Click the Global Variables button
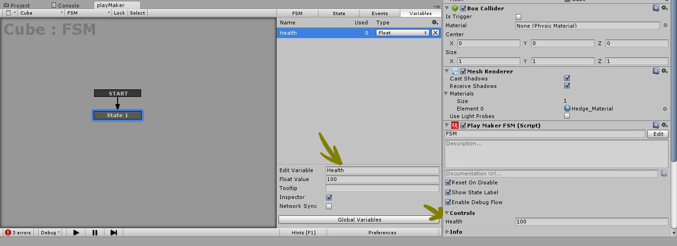 coord(359,220)
